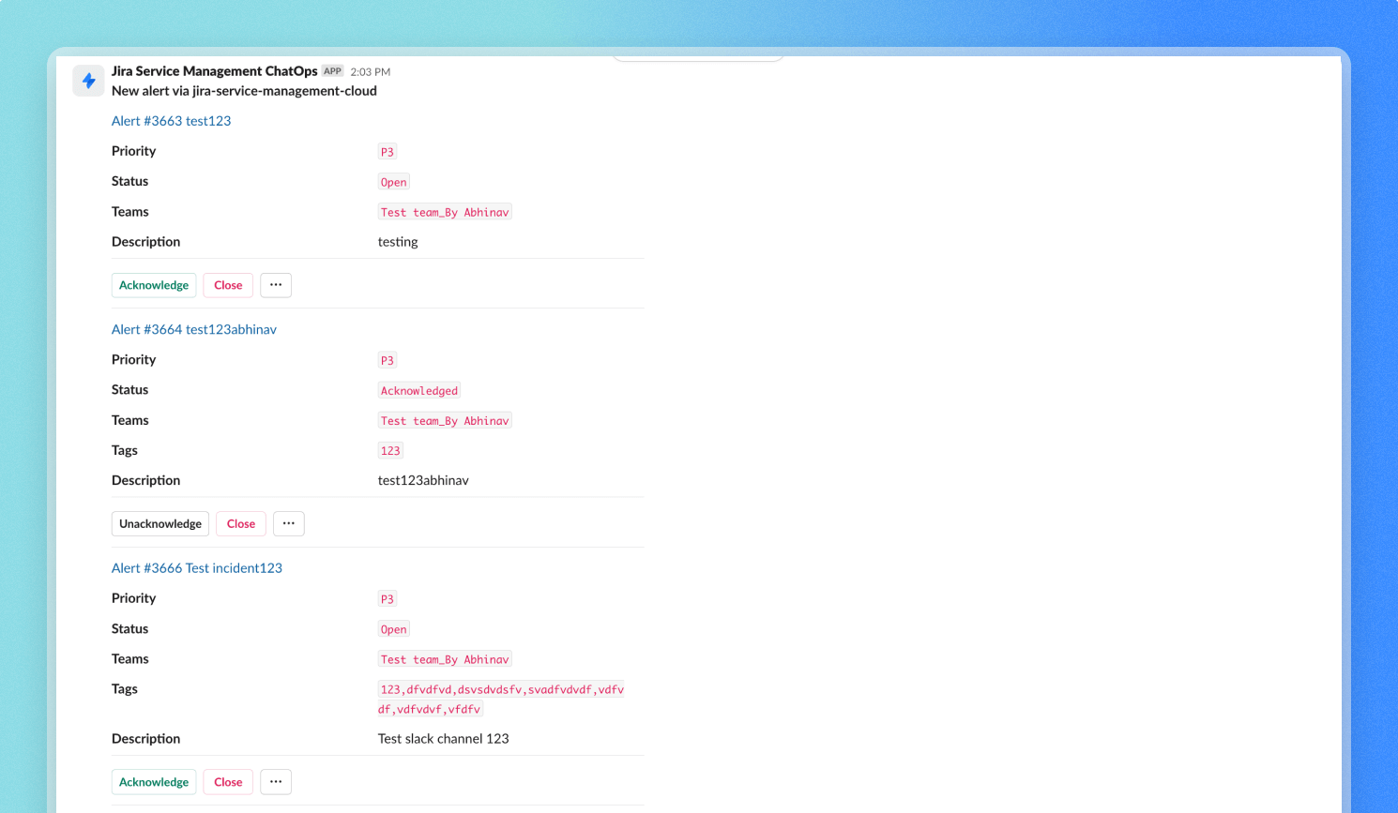Click the 123 tag on Alert #3664

coord(390,450)
